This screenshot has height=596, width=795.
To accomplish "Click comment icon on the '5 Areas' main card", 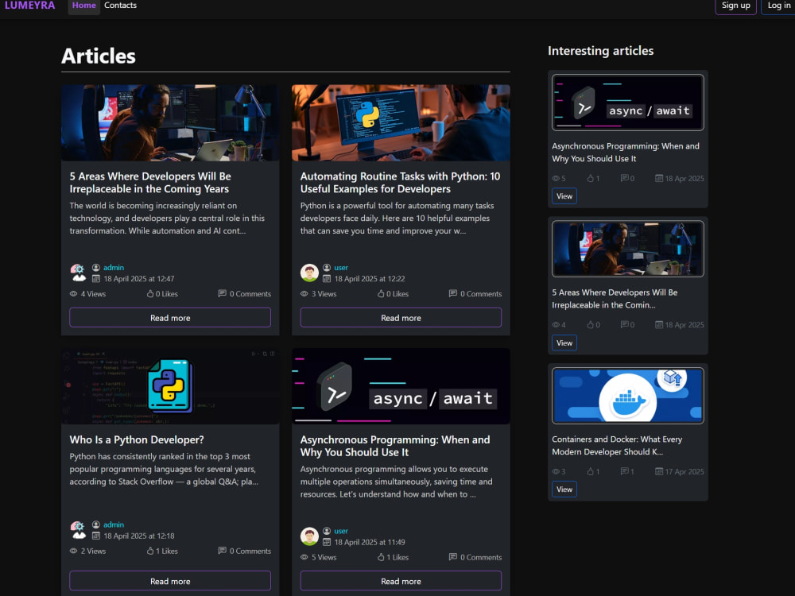I will pyautogui.click(x=222, y=293).
